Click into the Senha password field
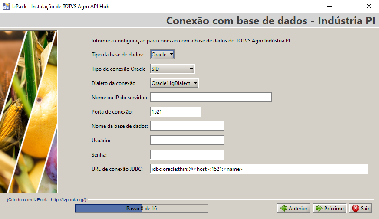Image resolution: width=379 pixels, height=219 pixels. coord(187,154)
